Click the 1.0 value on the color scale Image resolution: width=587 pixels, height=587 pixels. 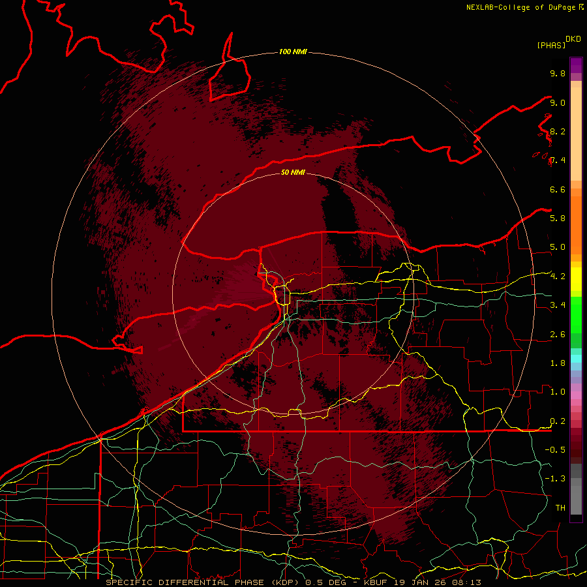click(x=558, y=392)
